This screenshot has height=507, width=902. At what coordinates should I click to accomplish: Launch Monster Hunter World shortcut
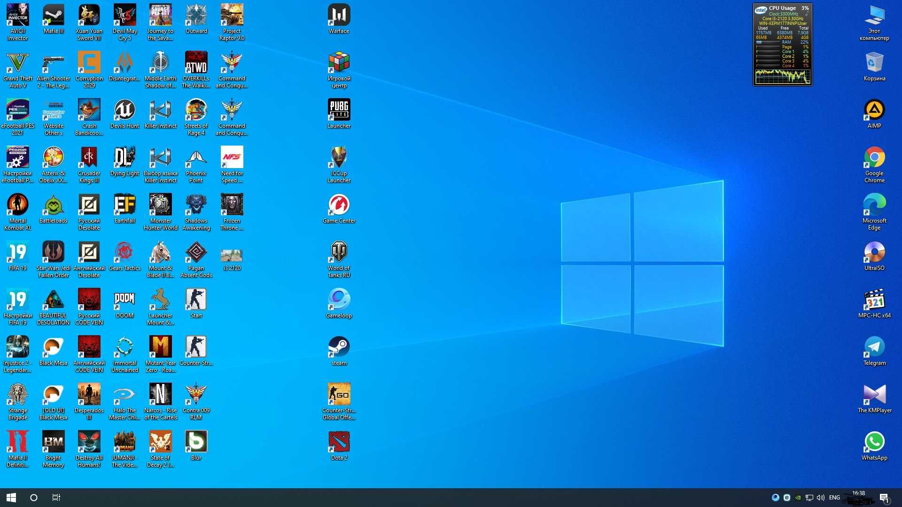pos(161,212)
